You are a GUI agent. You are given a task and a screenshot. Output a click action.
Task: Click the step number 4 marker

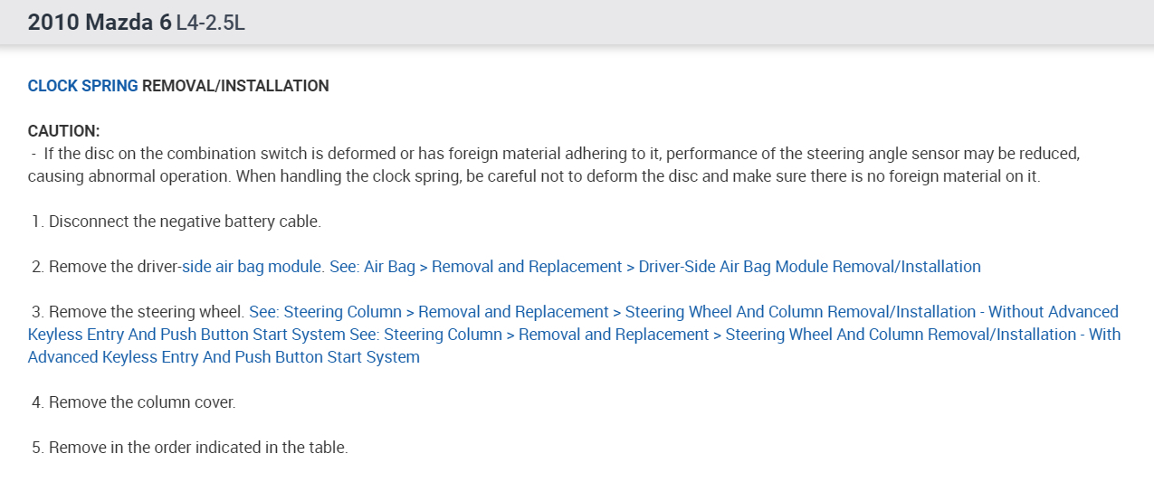(x=38, y=402)
